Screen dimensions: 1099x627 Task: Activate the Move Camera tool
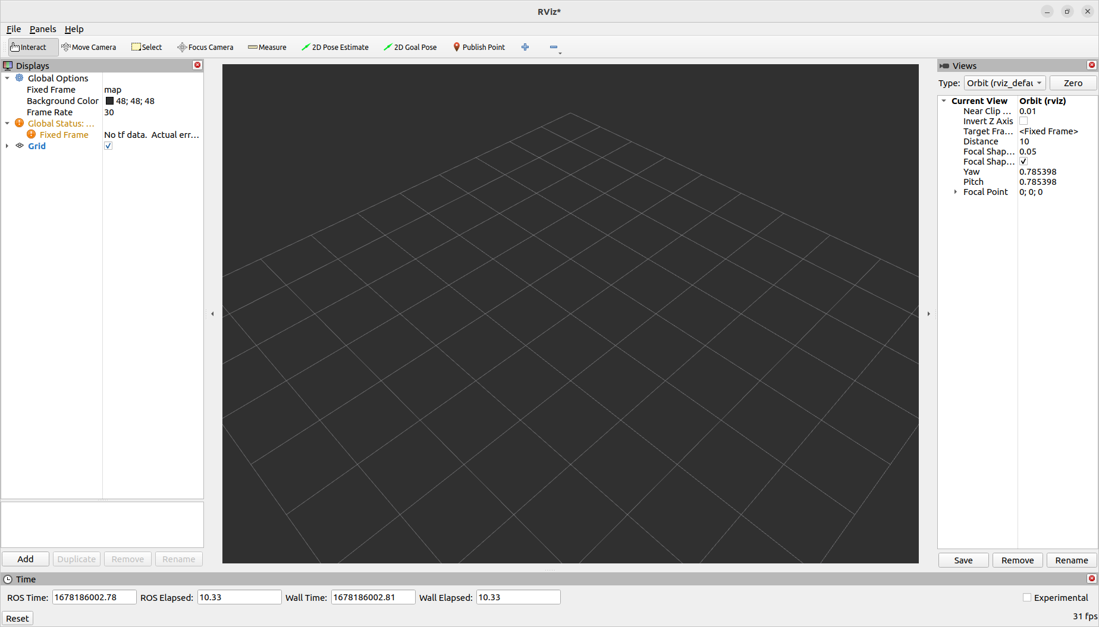click(x=89, y=47)
